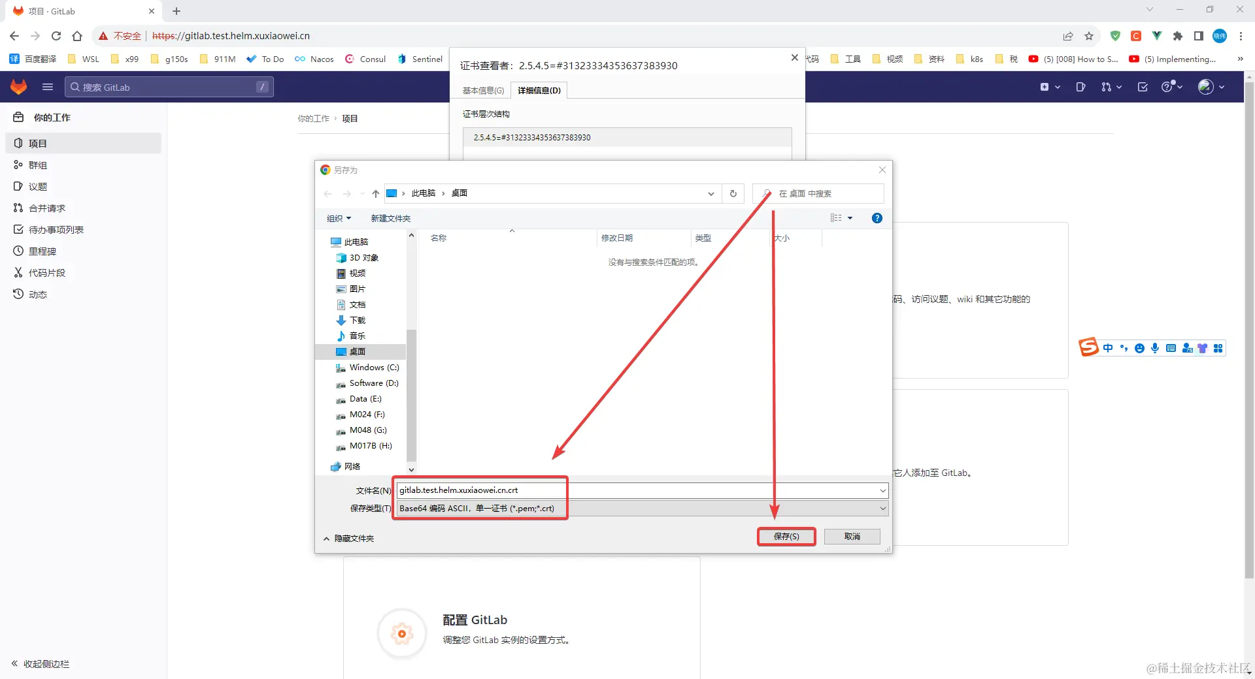Expand the view options dropdown arrow
The image size is (1255, 679).
pos(850,218)
